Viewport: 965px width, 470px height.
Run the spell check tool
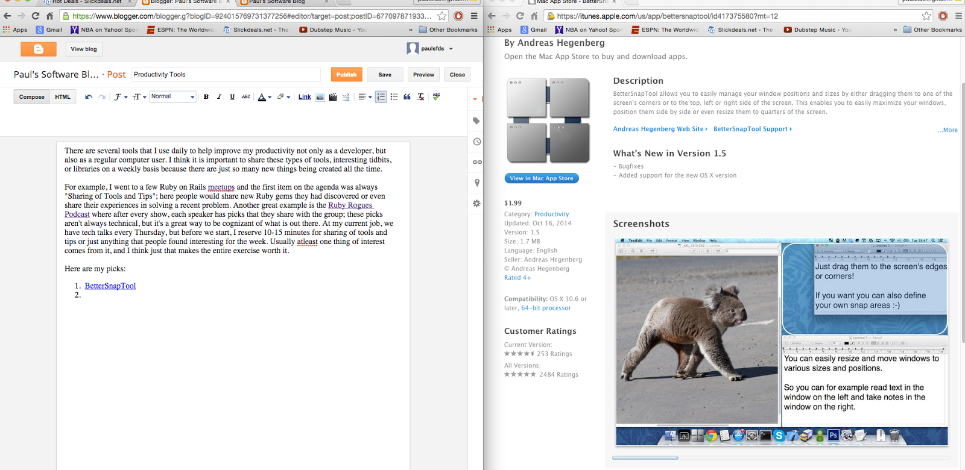[436, 96]
